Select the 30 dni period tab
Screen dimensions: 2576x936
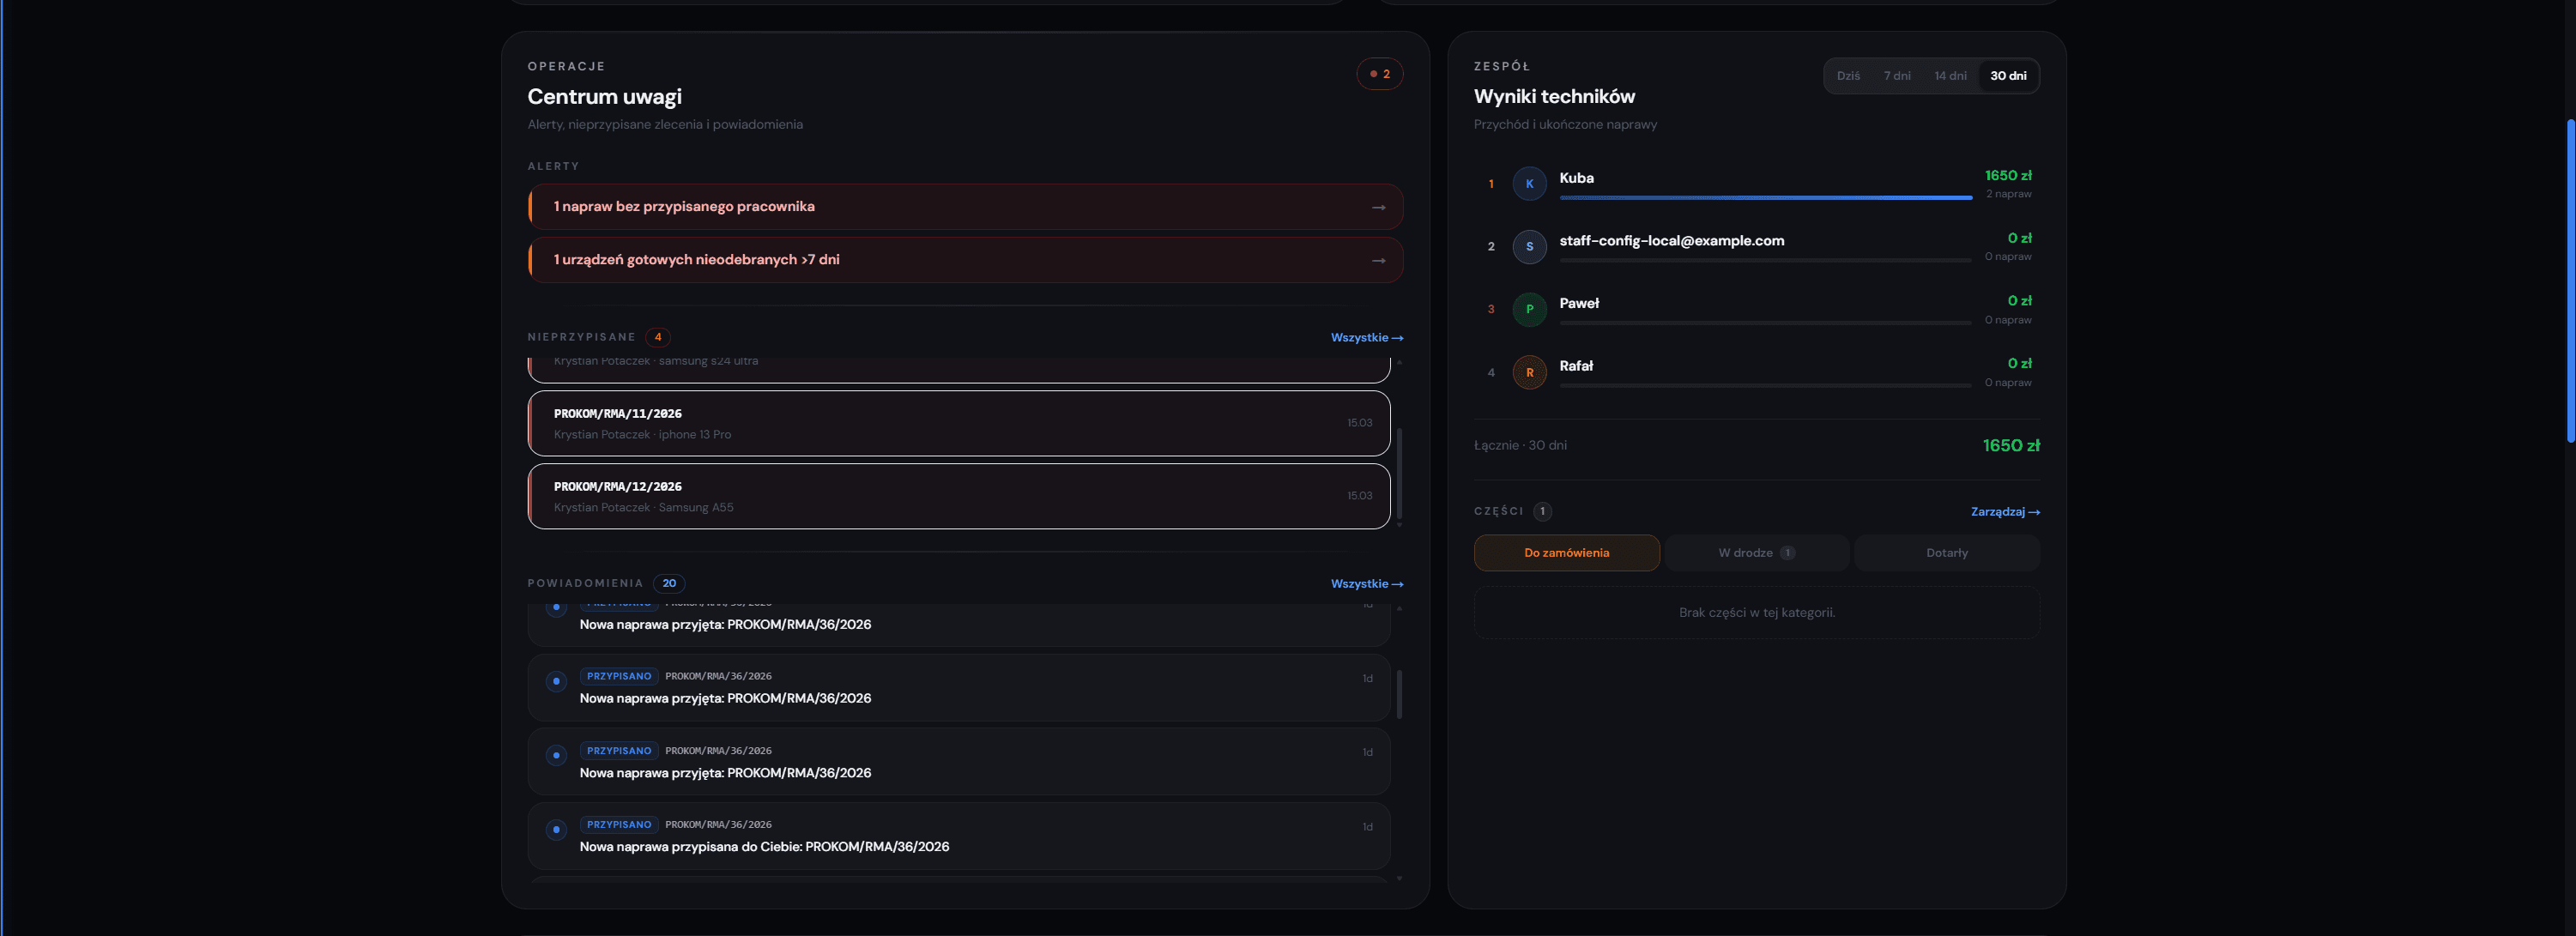(x=2008, y=76)
